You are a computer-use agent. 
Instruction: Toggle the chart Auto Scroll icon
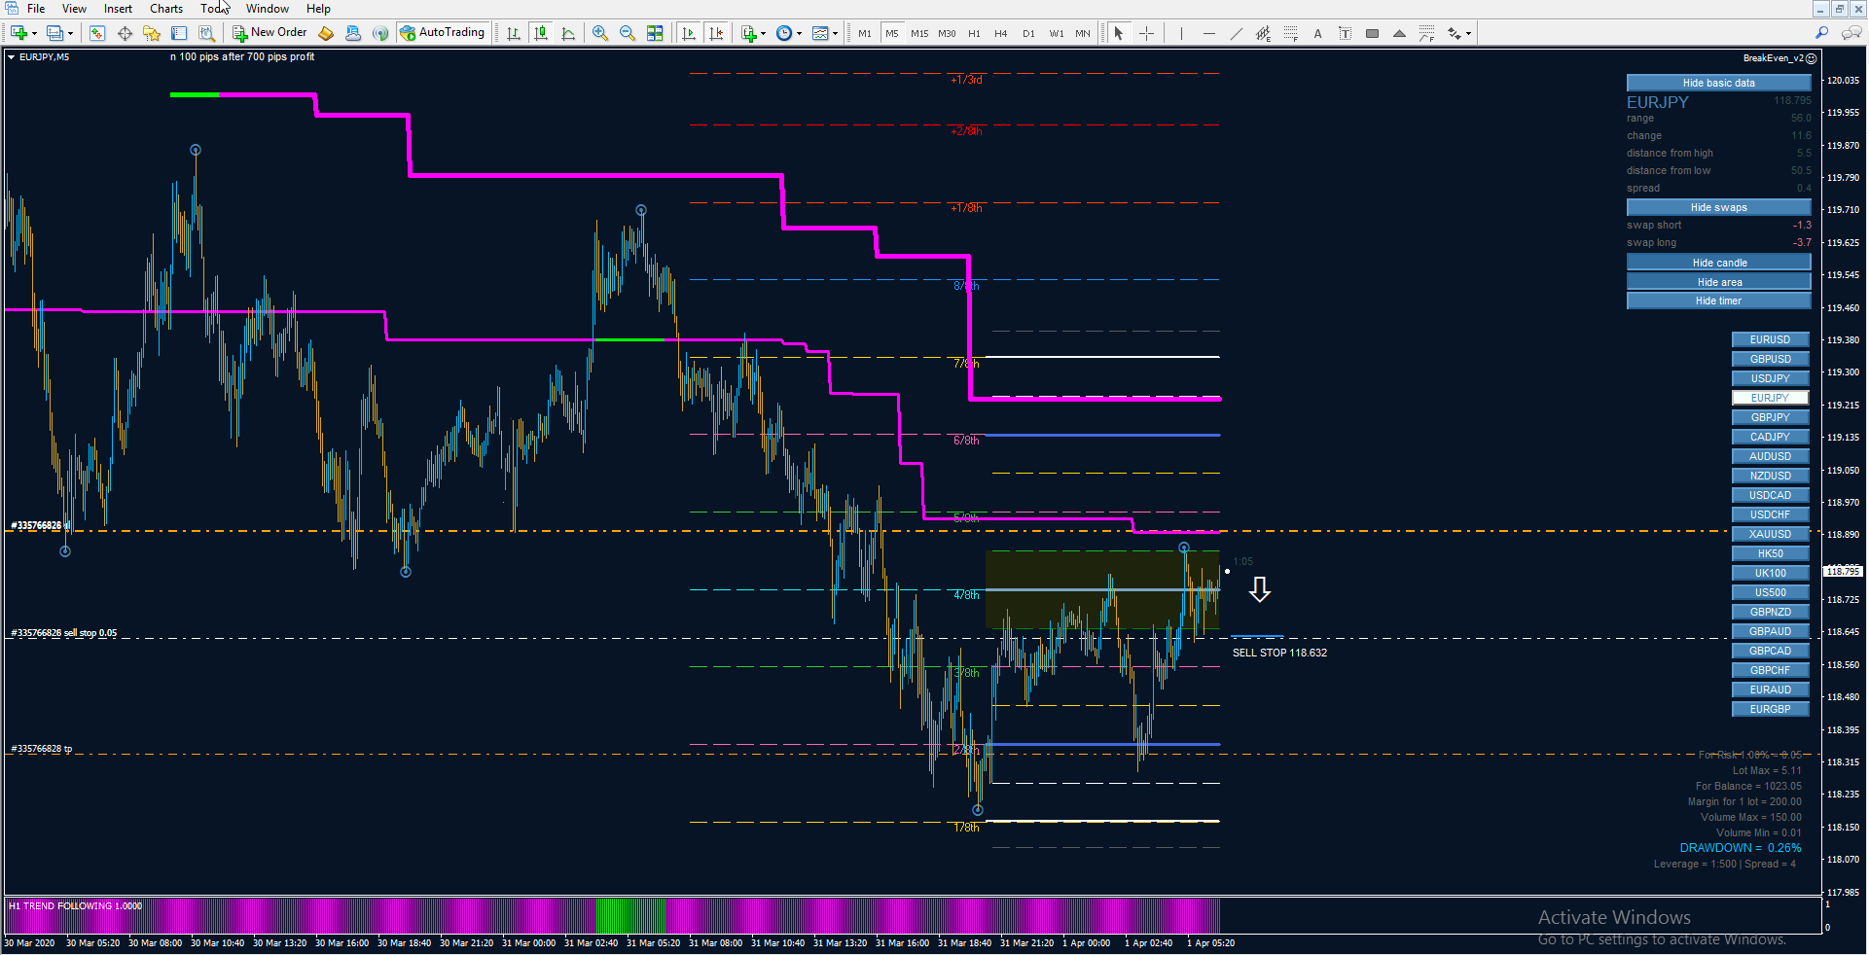tap(689, 33)
